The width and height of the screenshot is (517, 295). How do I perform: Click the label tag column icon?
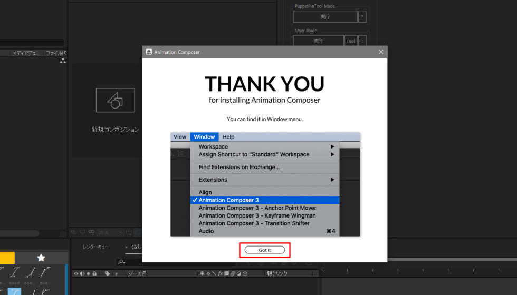tap(107, 273)
